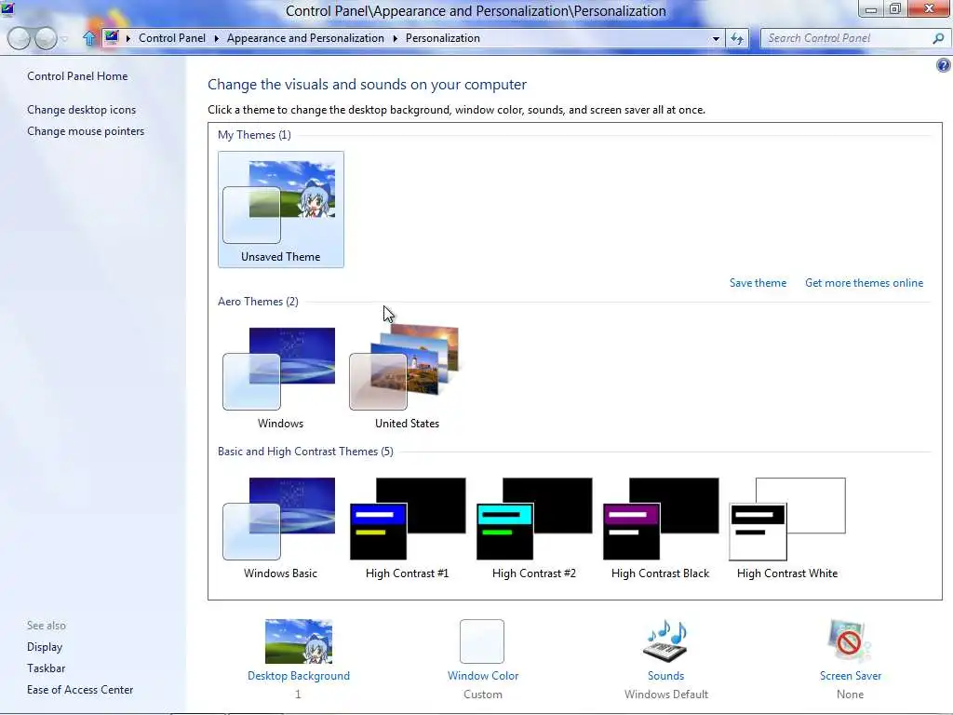953x715 pixels.
Task: Click Aero Themes (2) group heading
Action: pos(258,301)
